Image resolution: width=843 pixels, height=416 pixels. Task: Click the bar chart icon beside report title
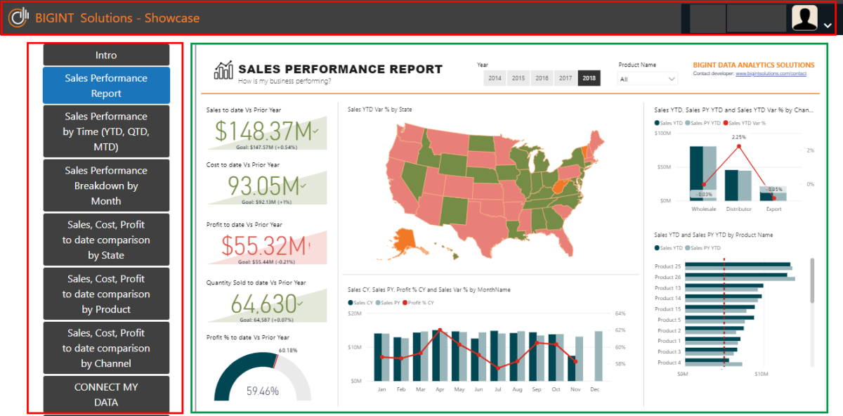223,70
